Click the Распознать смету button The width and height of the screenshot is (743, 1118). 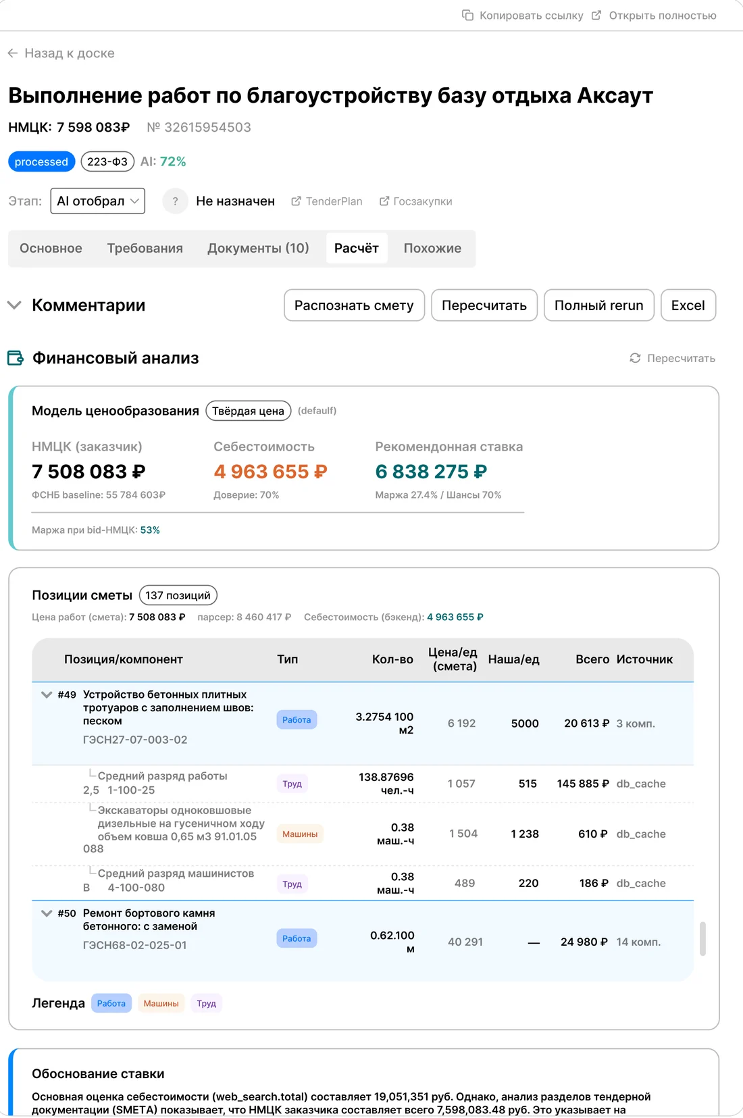[x=354, y=305]
